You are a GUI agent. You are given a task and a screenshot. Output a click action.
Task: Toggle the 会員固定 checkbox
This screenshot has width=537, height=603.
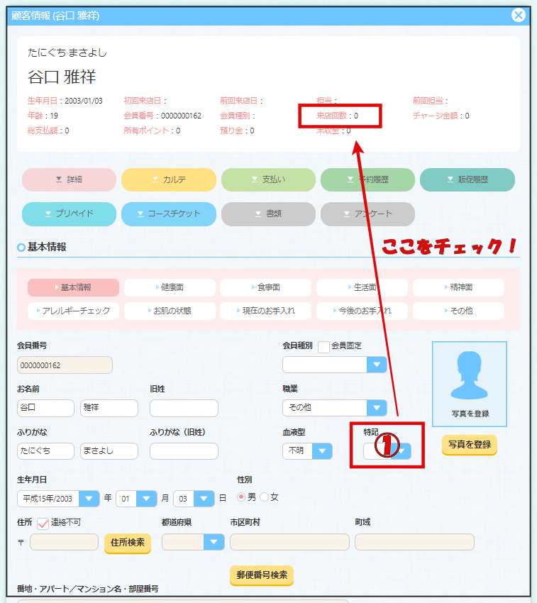pyautogui.click(x=323, y=347)
